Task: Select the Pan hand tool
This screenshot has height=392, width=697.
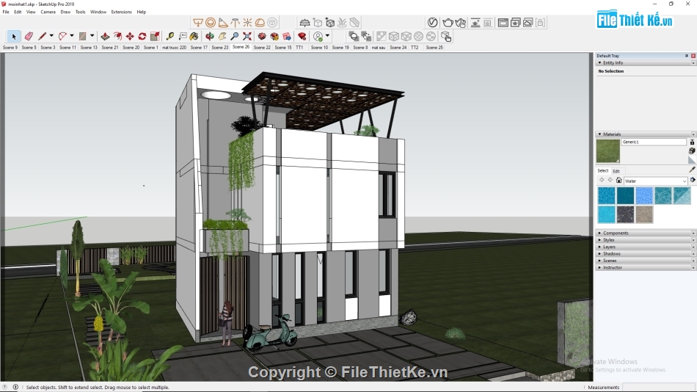Action: [x=222, y=36]
